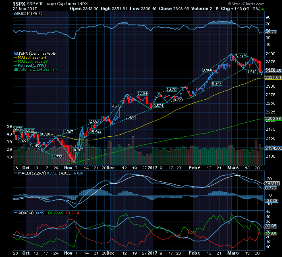The height and width of the screenshot is (257, 282).
Task: Click the MACD(12,26,9) legend line marker
Action: 16,173
